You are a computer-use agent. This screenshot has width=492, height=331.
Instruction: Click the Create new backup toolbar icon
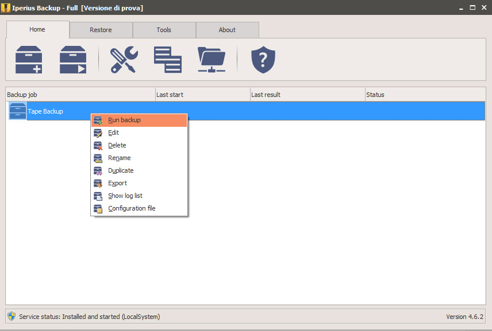[x=29, y=60]
